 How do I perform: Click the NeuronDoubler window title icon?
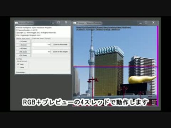[x=16, y=23]
